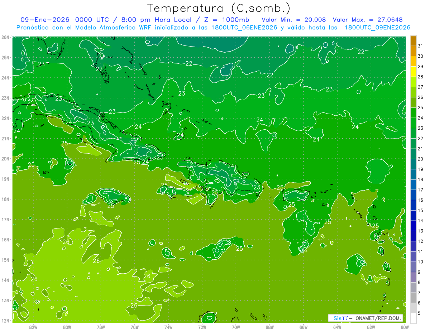Click the title "Temperatura (C,somb.)"
430x332 pixels.
pyautogui.click(x=219, y=9)
